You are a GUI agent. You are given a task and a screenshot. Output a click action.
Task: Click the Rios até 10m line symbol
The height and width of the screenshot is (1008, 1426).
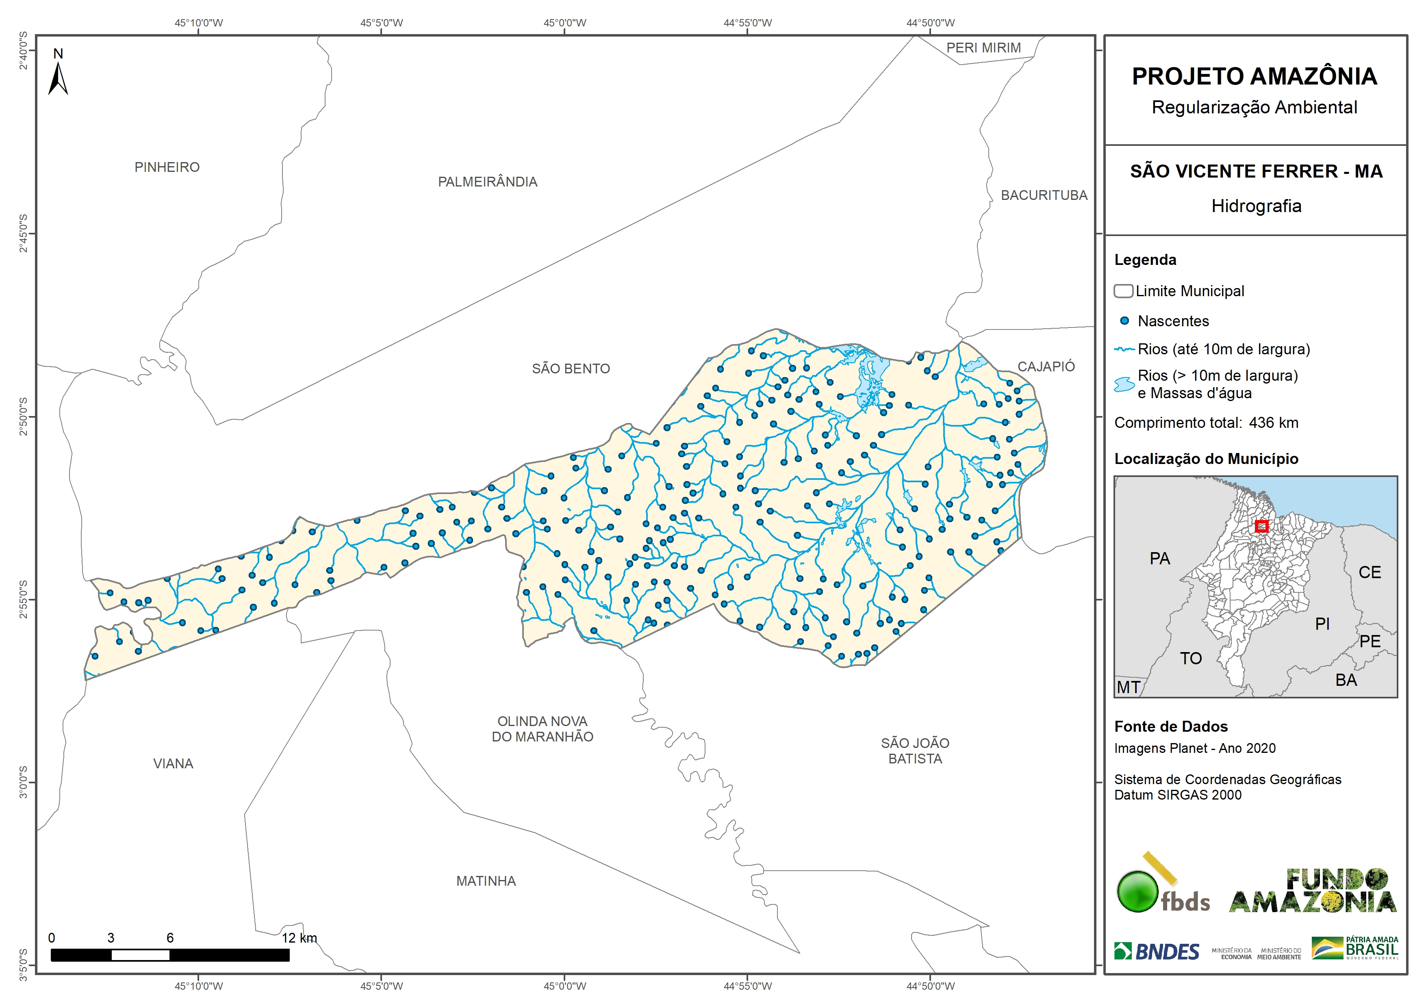pyautogui.click(x=1124, y=350)
